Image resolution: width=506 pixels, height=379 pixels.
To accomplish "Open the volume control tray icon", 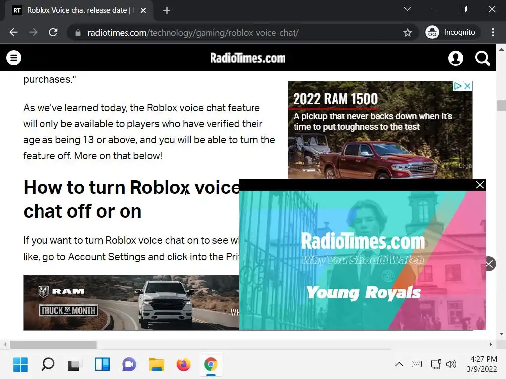I will pyautogui.click(x=451, y=364).
